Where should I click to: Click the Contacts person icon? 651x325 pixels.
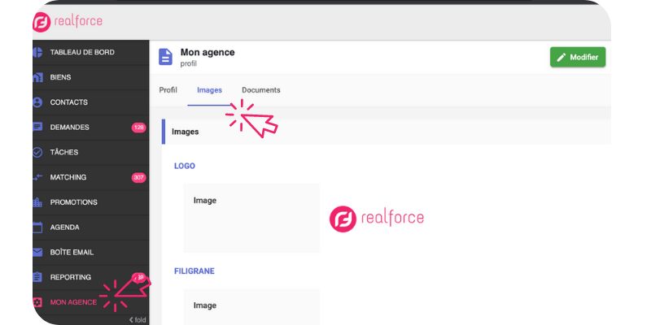click(x=37, y=102)
